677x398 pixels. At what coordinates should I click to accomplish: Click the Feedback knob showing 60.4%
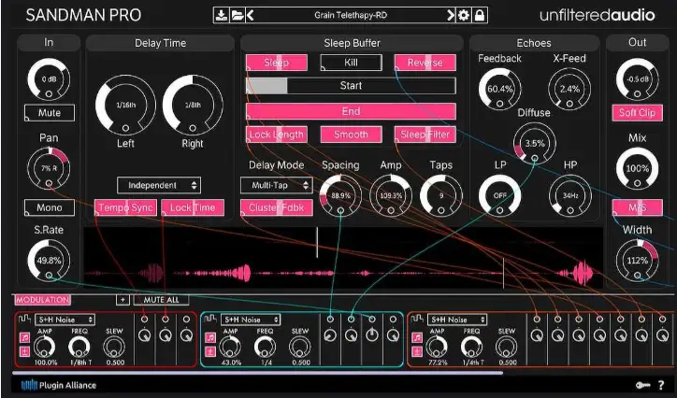click(500, 89)
